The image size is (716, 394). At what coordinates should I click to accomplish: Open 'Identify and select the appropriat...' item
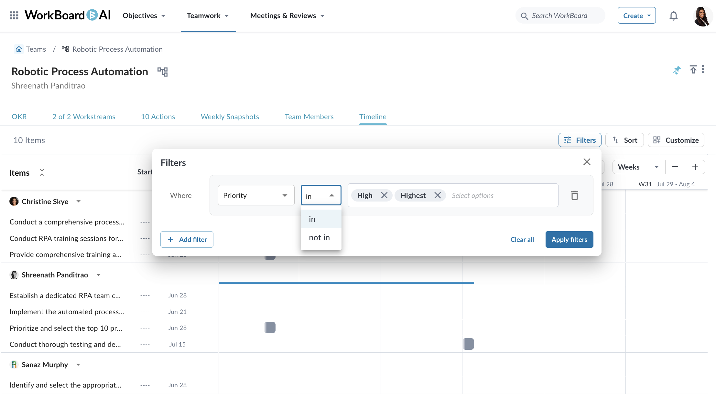pos(66,385)
